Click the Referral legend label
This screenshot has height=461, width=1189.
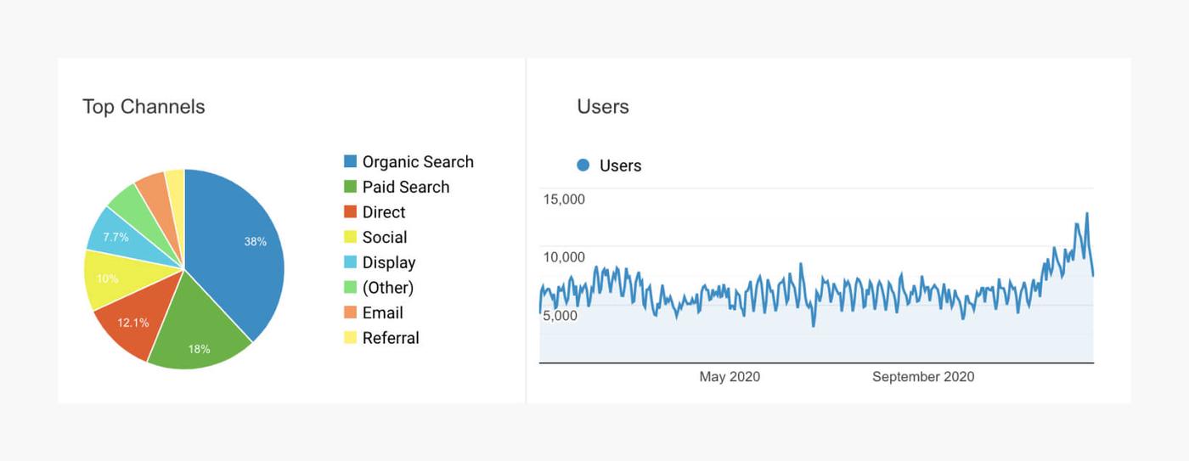coord(391,338)
